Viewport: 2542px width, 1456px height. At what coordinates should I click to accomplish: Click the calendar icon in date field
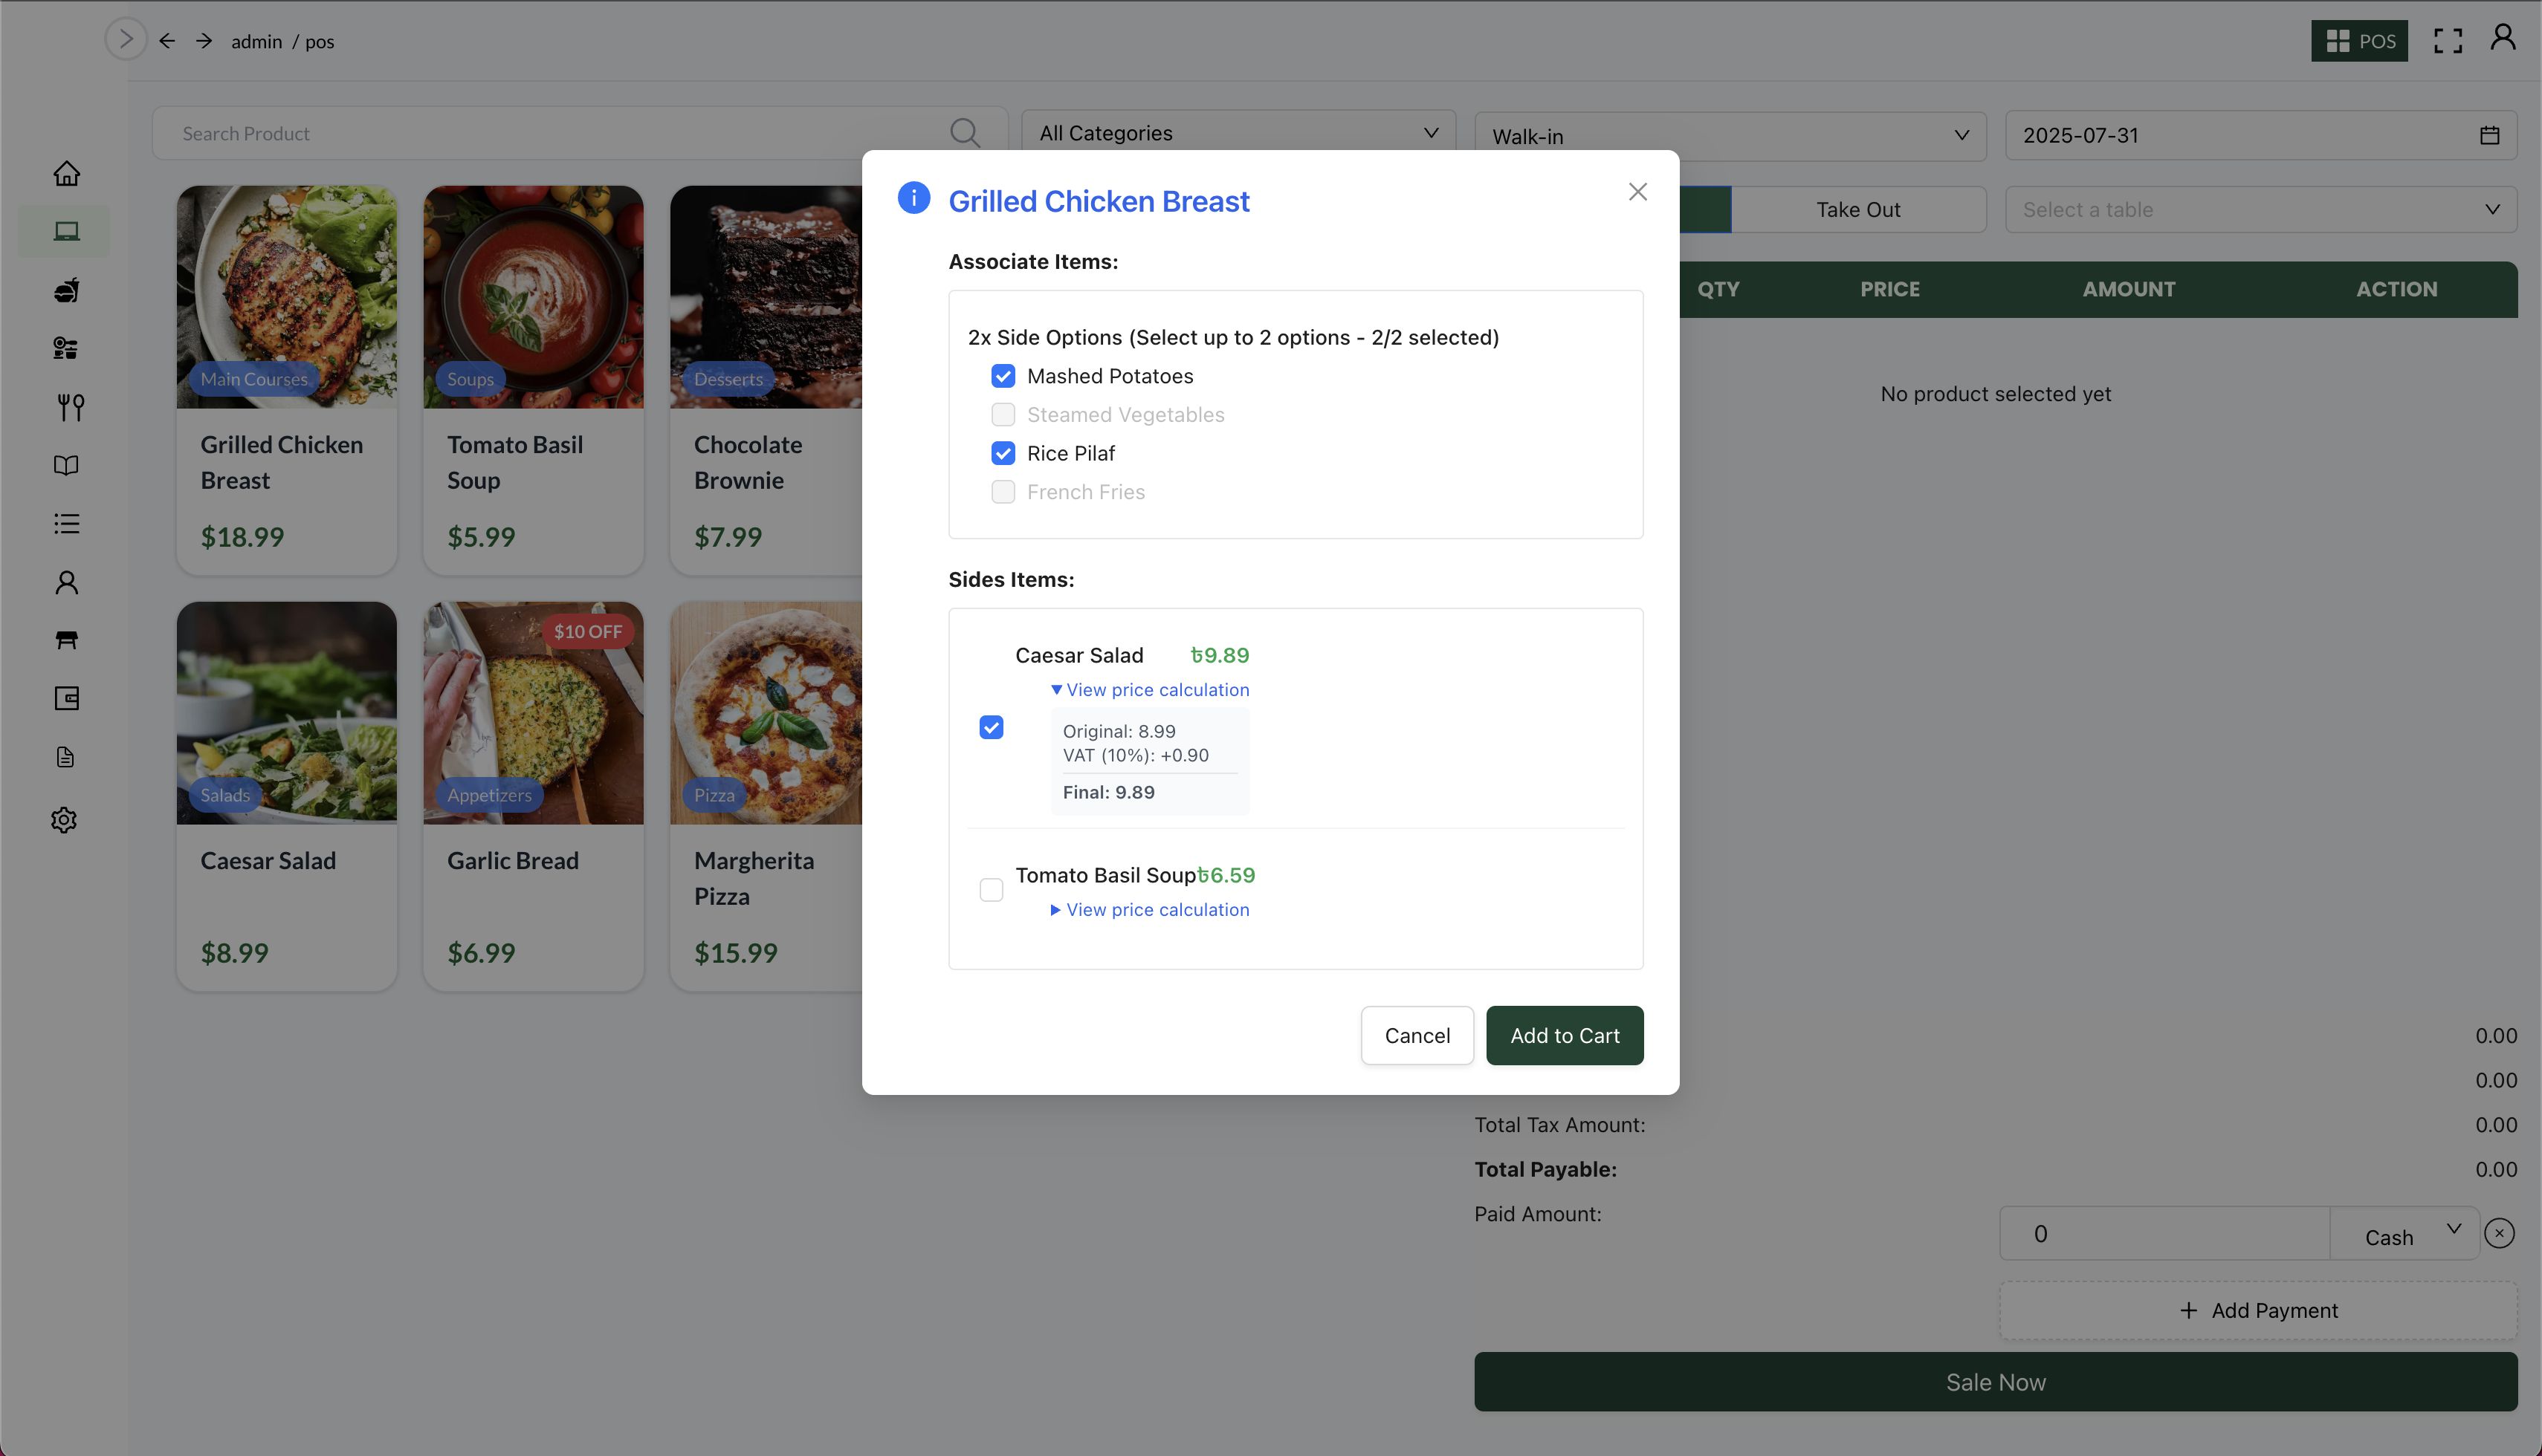(x=2489, y=136)
